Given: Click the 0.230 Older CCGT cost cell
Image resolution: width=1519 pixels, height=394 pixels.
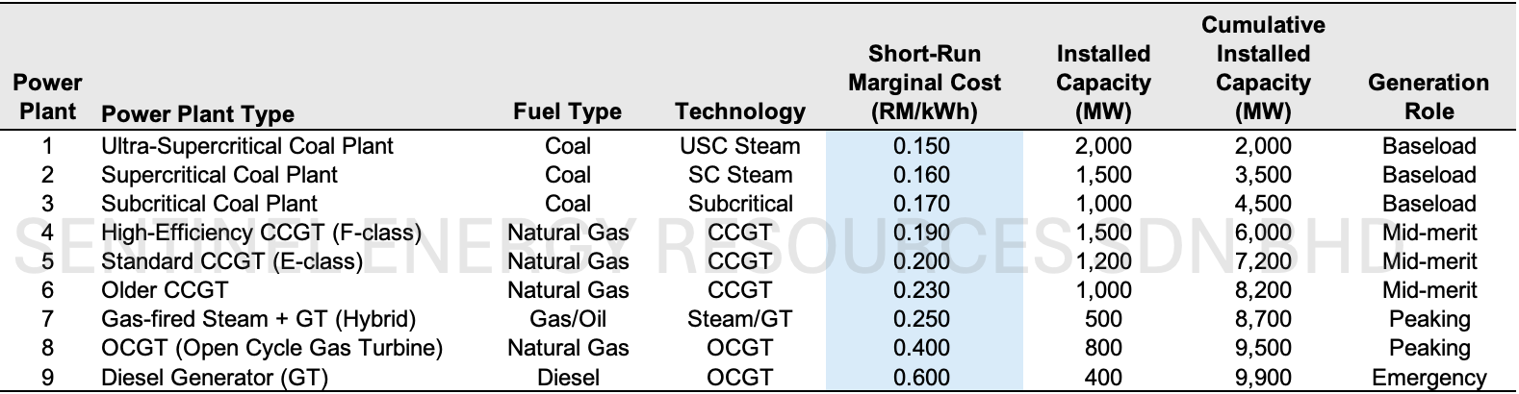Looking at the screenshot, I should tap(921, 291).
